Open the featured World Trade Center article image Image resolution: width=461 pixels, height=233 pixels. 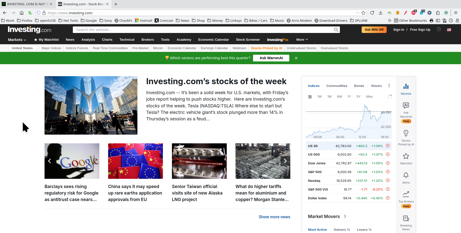pos(91,105)
